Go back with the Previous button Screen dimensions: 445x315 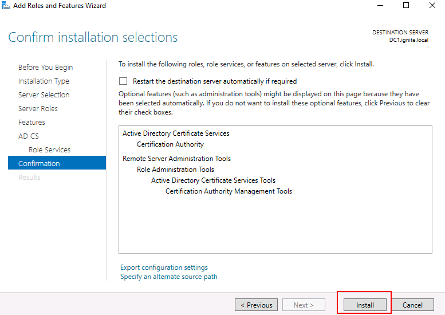pyautogui.click(x=256, y=305)
